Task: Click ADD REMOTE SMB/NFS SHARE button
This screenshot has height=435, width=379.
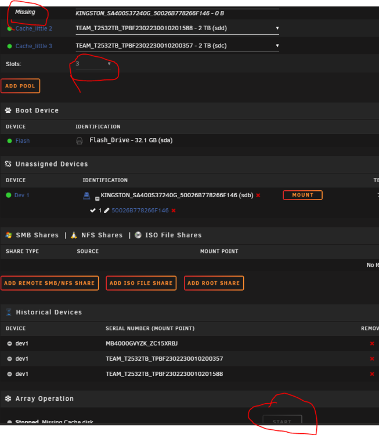Action: (x=50, y=283)
